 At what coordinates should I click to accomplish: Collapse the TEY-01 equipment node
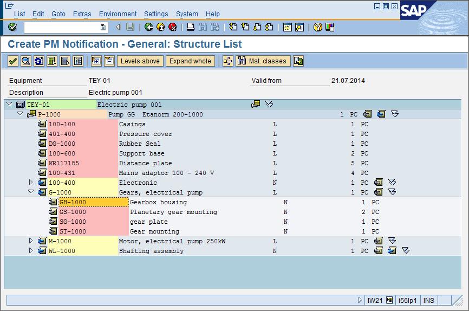click(x=9, y=104)
